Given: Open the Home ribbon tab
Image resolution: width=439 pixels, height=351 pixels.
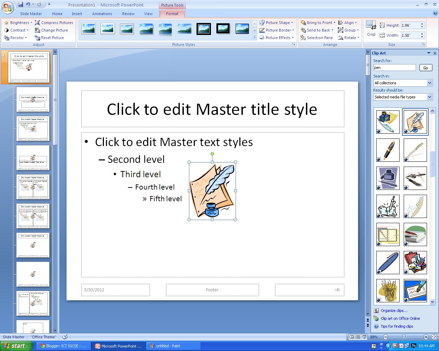Looking at the screenshot, I should pos(57,14).
